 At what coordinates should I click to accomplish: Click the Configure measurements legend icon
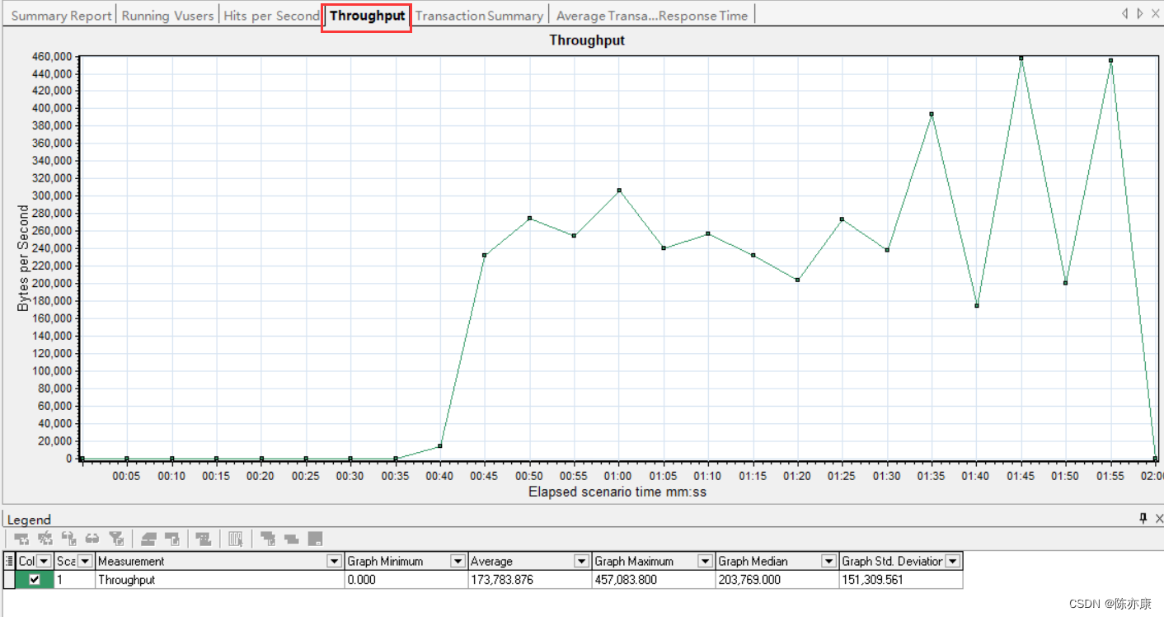149,539
